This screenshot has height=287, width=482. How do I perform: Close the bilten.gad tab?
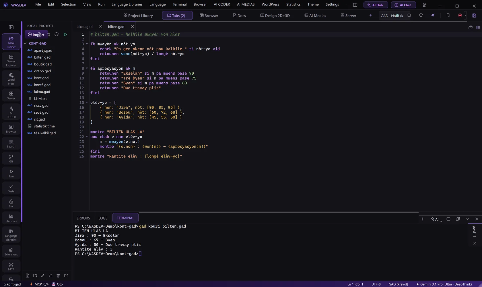tap(133, 26)
